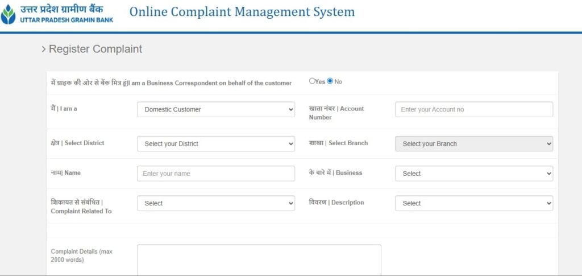Open the Description Select dropdown
The width and height of the screenshot is (582, 276).
click(x=474, y=203)
